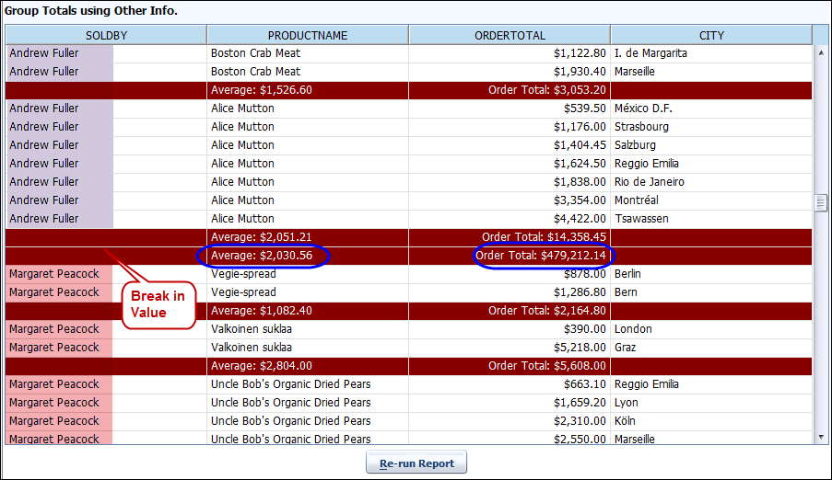Click the Rio de Janeiro cell
The width and height of the screenshot is (832, 480).
pyautogui.click(x=650, y=182)
